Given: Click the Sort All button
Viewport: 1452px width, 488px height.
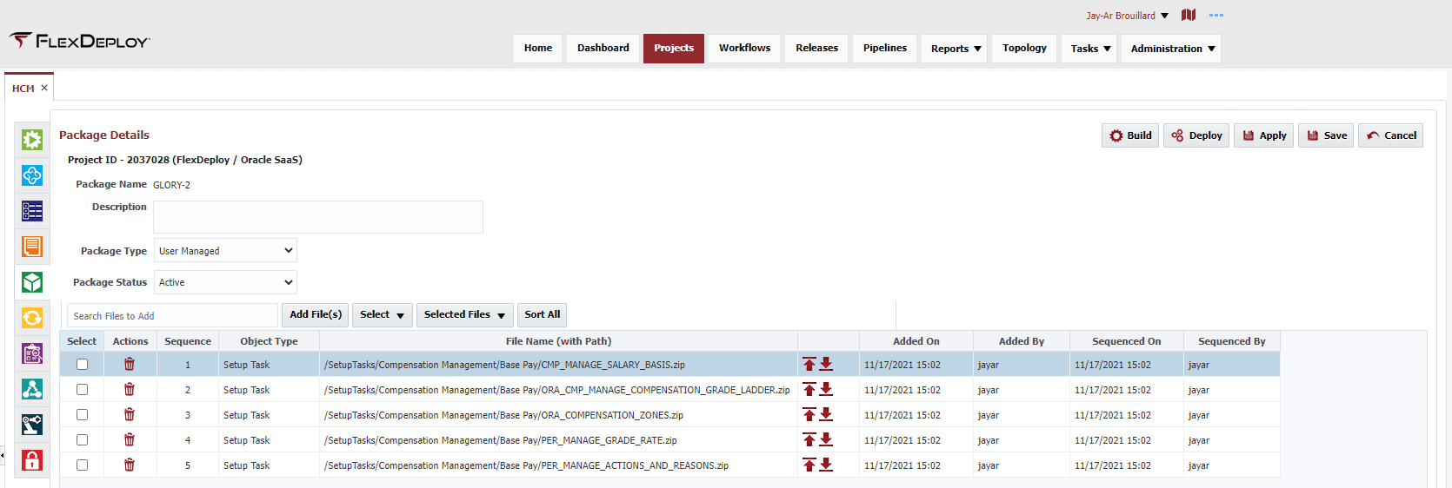Looking at the screenshot, I should coord(542,314).
